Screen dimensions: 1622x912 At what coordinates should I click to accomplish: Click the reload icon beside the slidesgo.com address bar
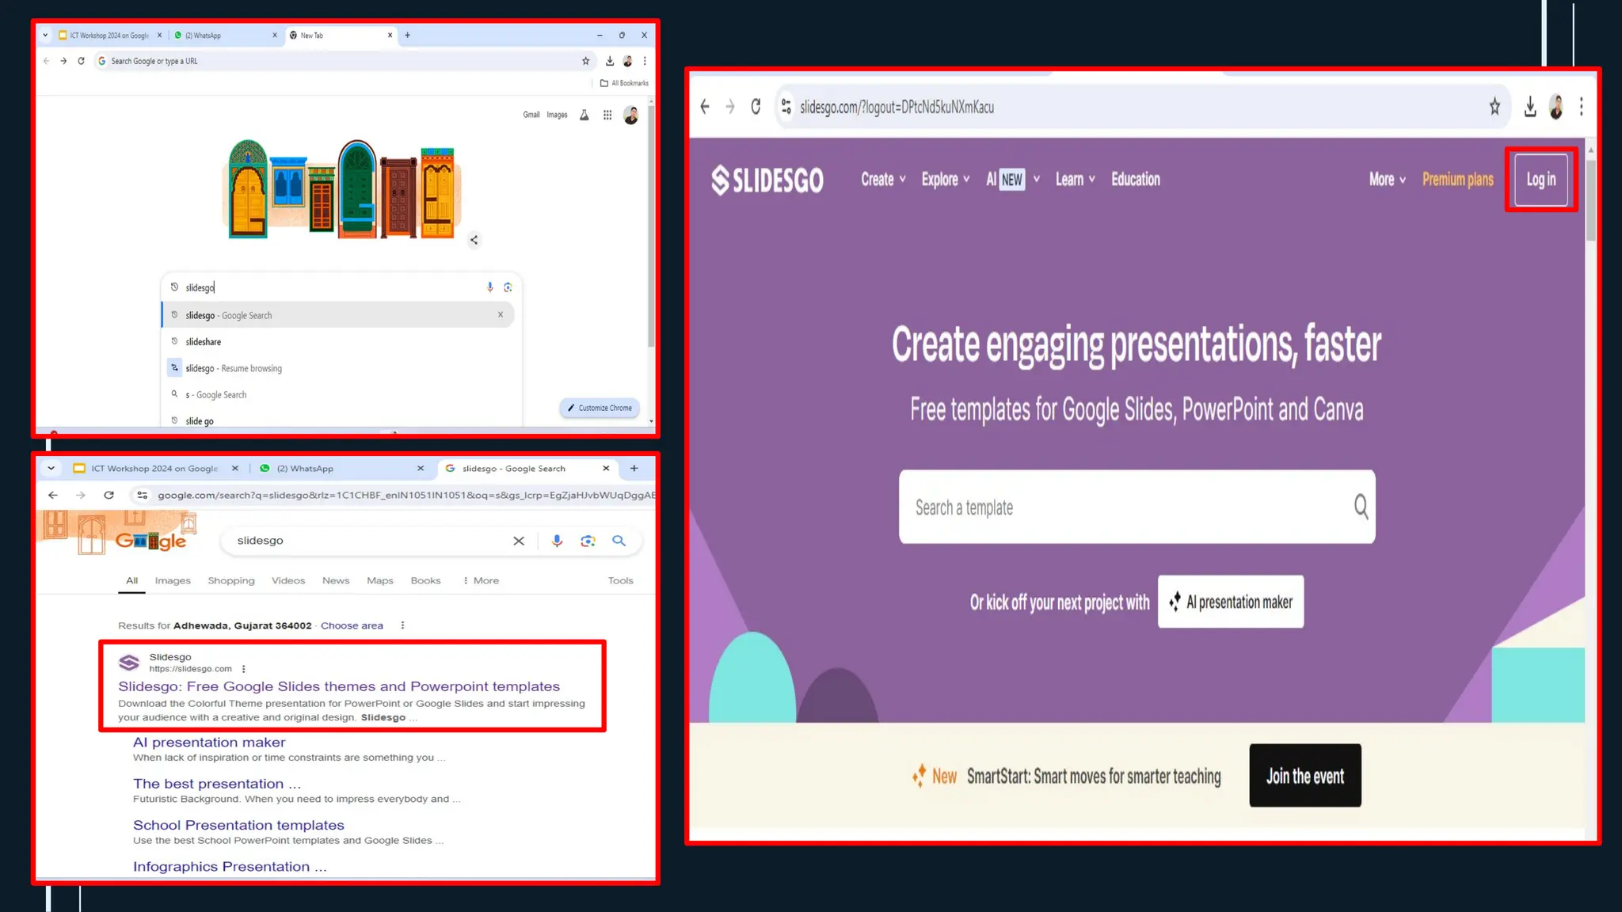click(x=756, y=107)
